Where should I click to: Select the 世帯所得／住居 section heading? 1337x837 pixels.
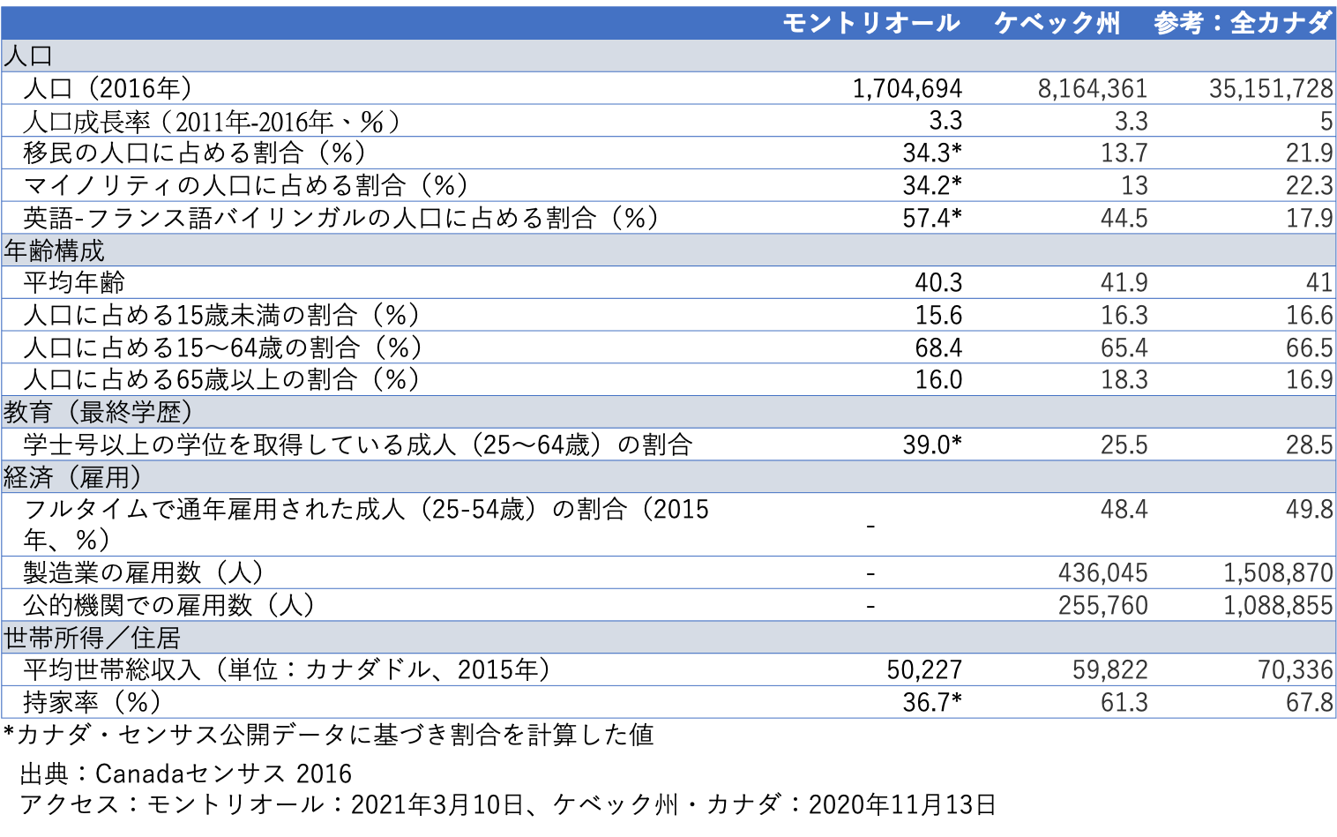668,637
